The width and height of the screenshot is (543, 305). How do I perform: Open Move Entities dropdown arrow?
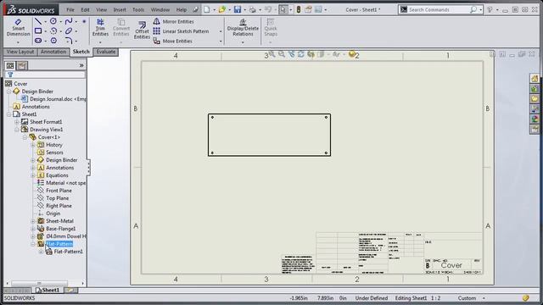pos(221,42)
